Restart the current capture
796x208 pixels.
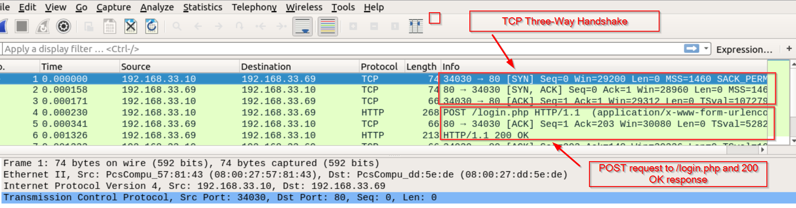(42, 27)
